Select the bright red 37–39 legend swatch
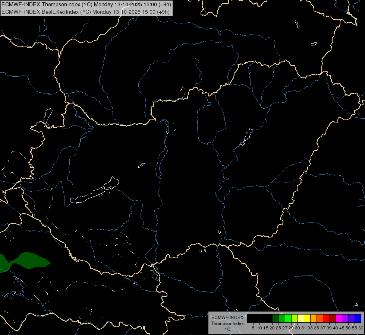Image resolution: width=365 pixels, height=335 pixels. pos(326,318)
